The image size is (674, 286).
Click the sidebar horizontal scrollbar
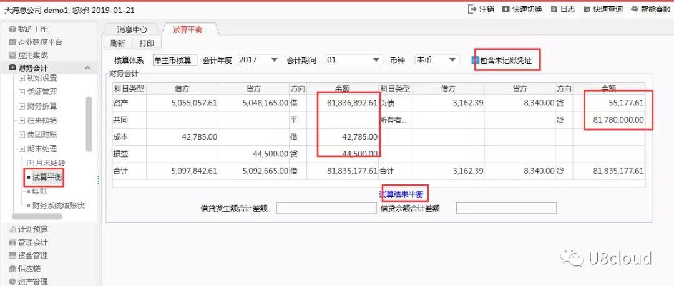click(x=37, y=216)
